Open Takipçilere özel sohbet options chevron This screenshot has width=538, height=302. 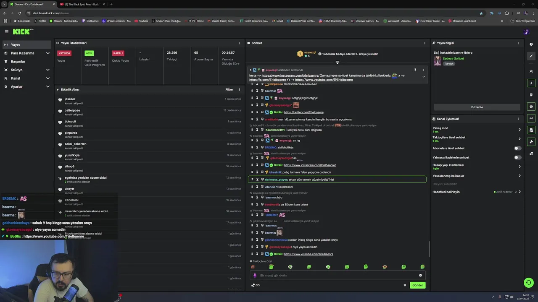pyautogui.click(x=520, y=139)
